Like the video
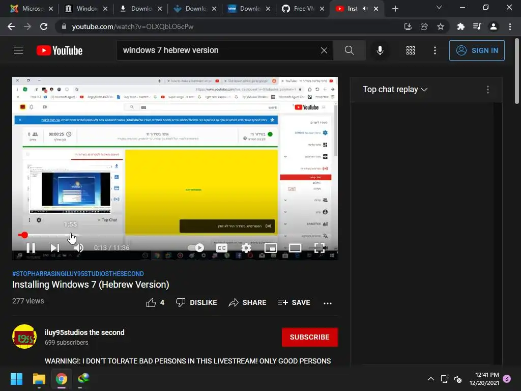The width and height of the screenshot is (521, 391). point(155,302)
